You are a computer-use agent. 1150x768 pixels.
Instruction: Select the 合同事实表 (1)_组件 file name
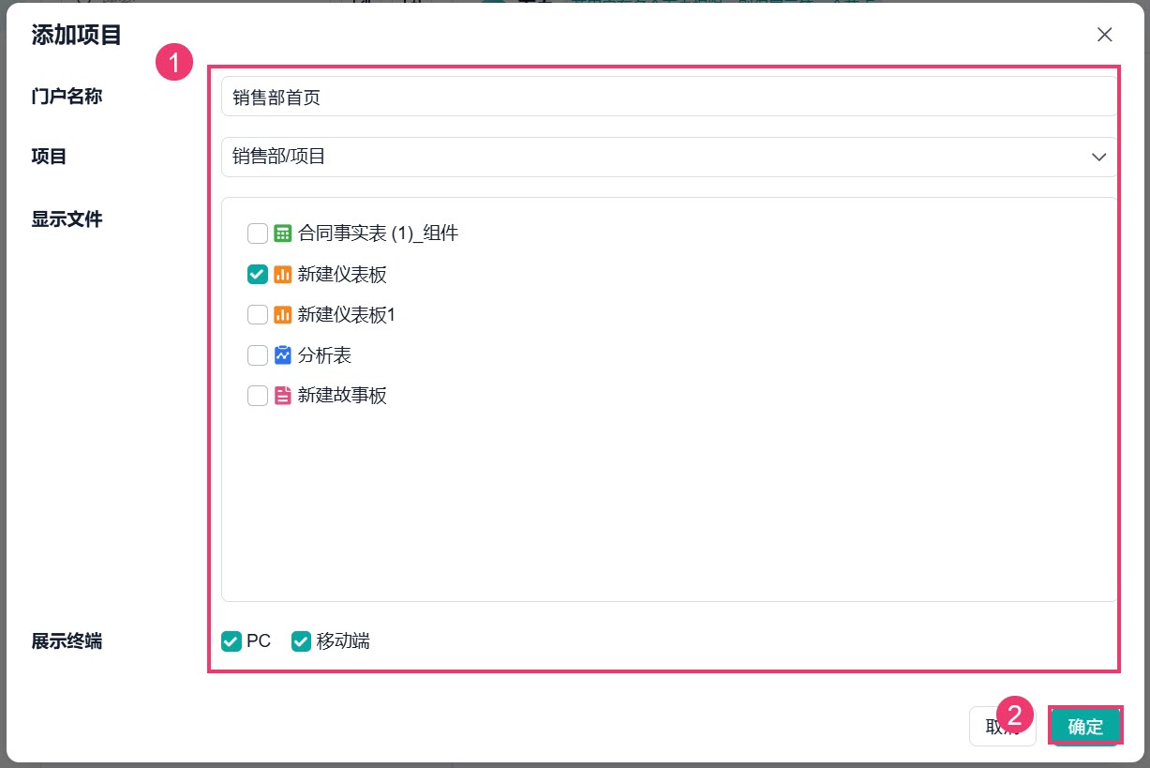[378, 233]
